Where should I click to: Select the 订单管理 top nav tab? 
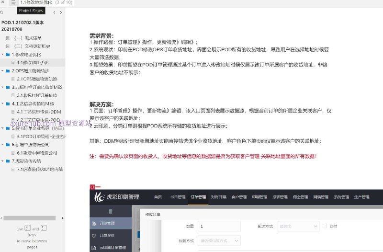(198, 197)
